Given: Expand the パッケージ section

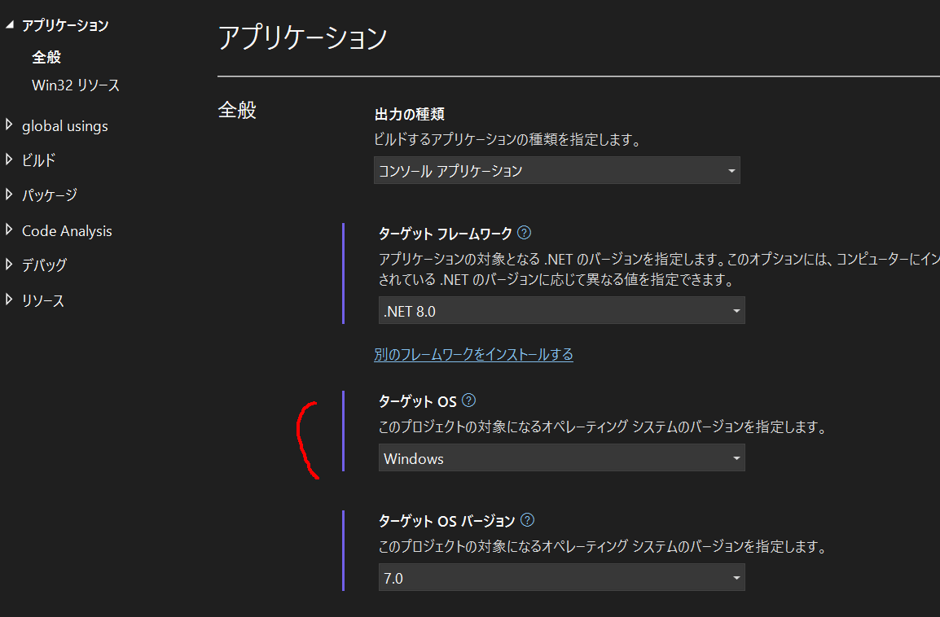Looking at the screenshot, I should tap(9, 194).
